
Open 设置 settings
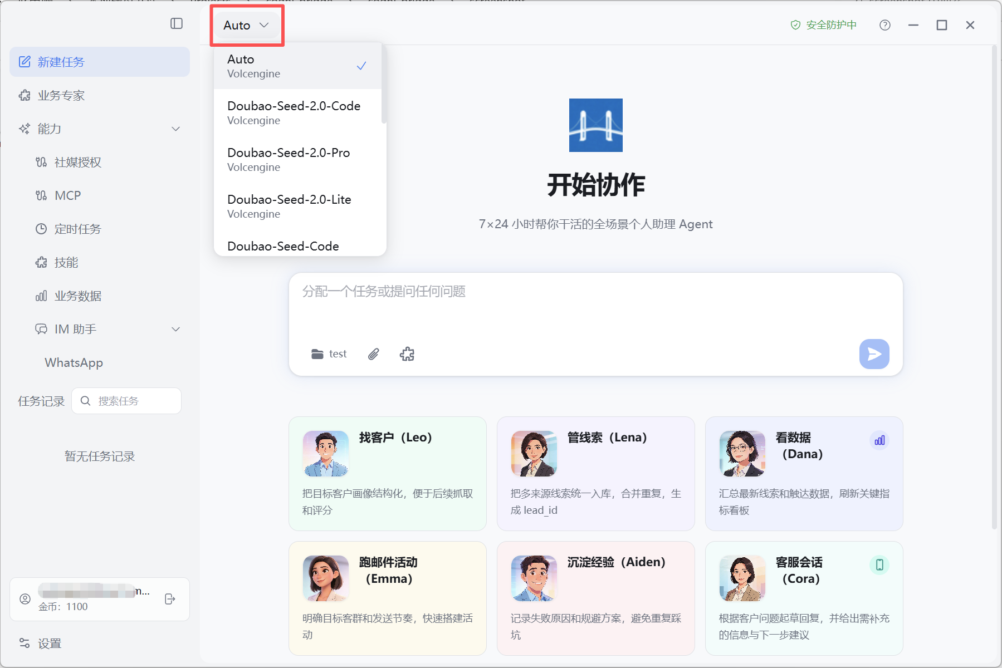coord(100,644)
